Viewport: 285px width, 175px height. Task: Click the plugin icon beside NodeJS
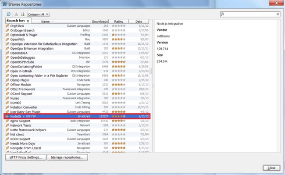(x=7, y=116)
